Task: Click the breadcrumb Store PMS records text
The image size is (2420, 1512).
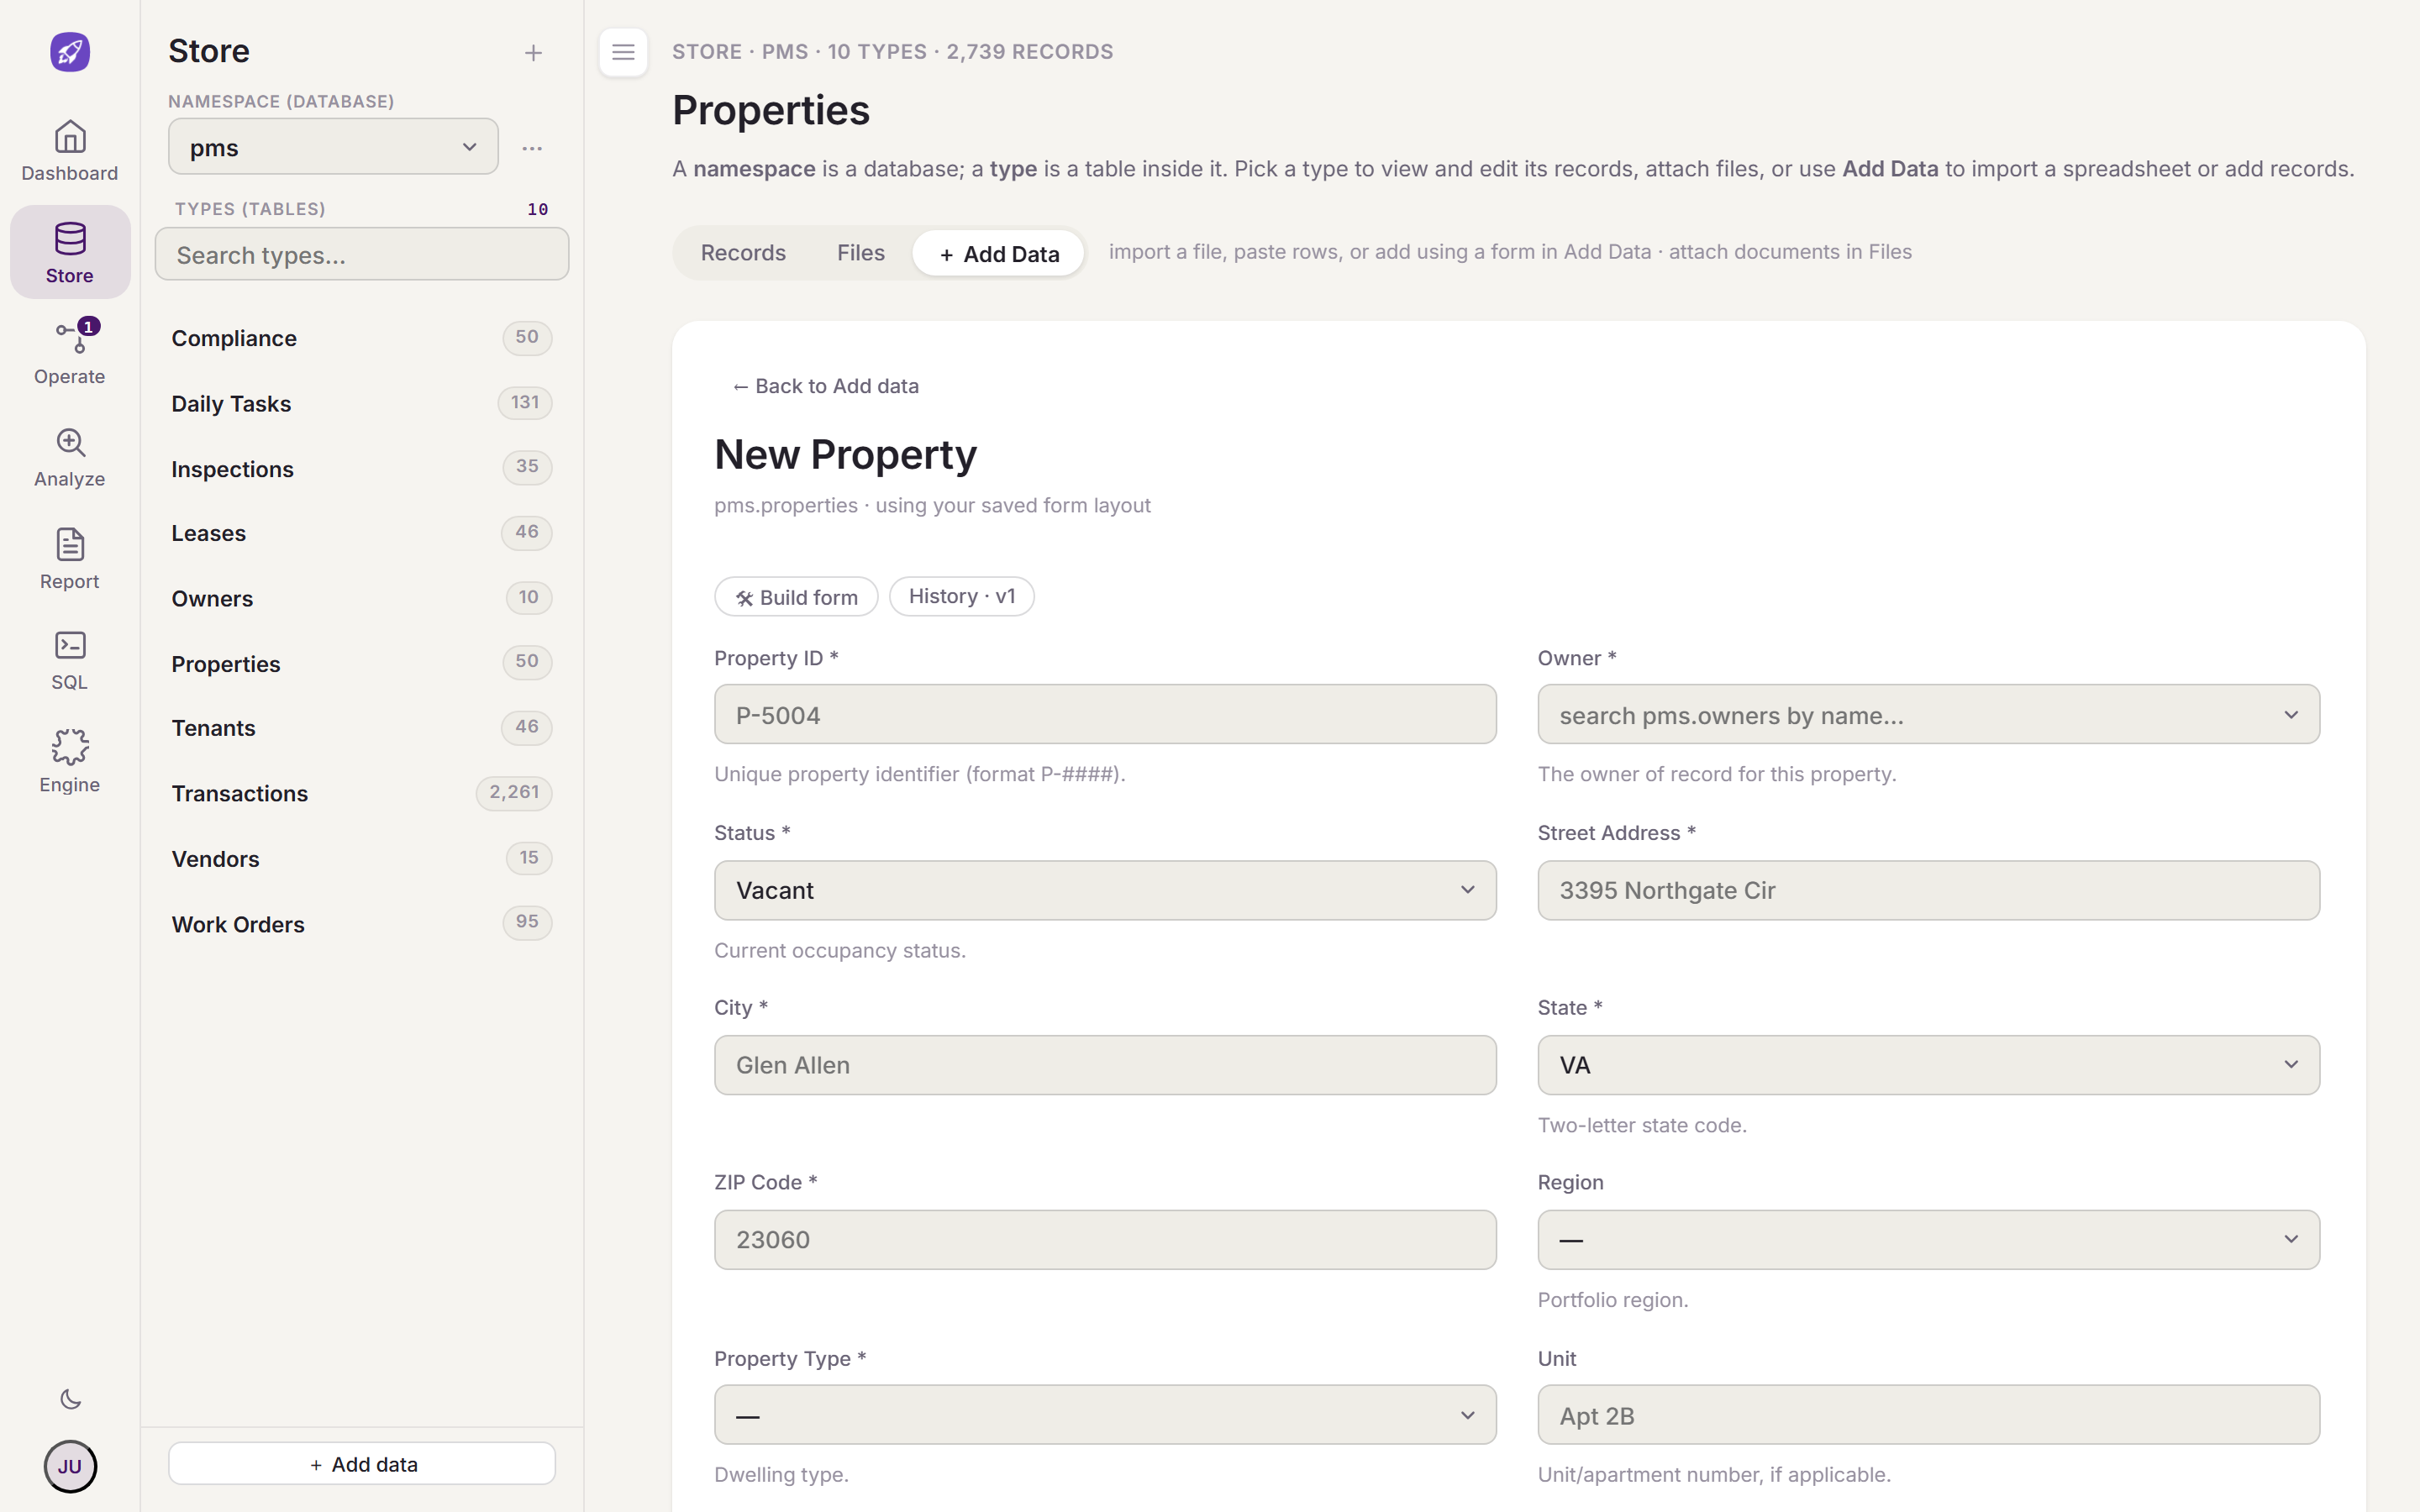Action: 892,52
